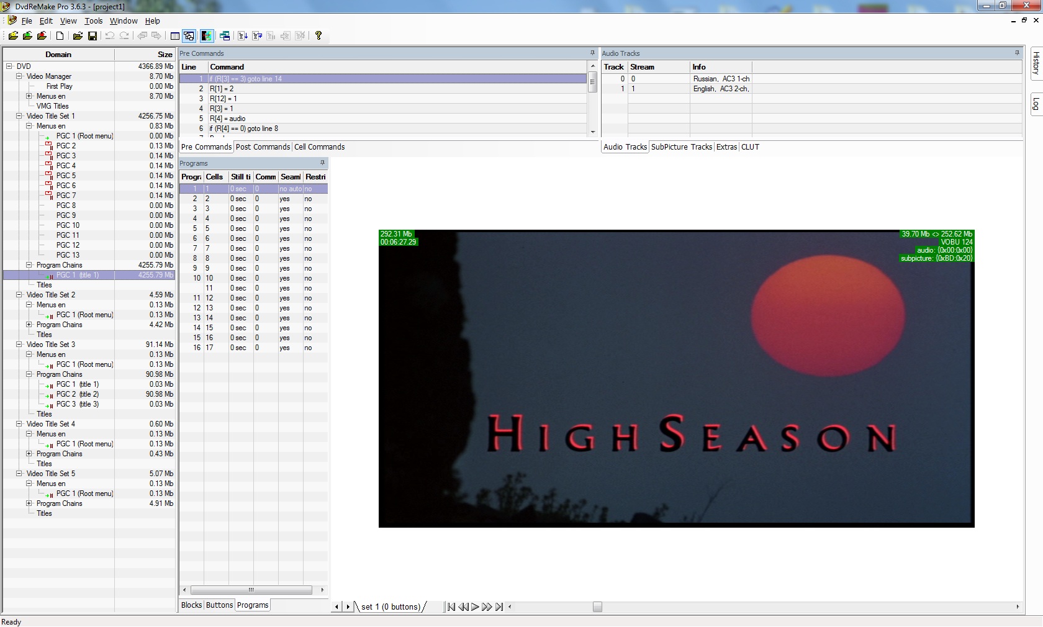This screenshot has height=627, width=1043.
Task: Expand Program Chains under Video Title Set 2
Action: click(29, 324)
